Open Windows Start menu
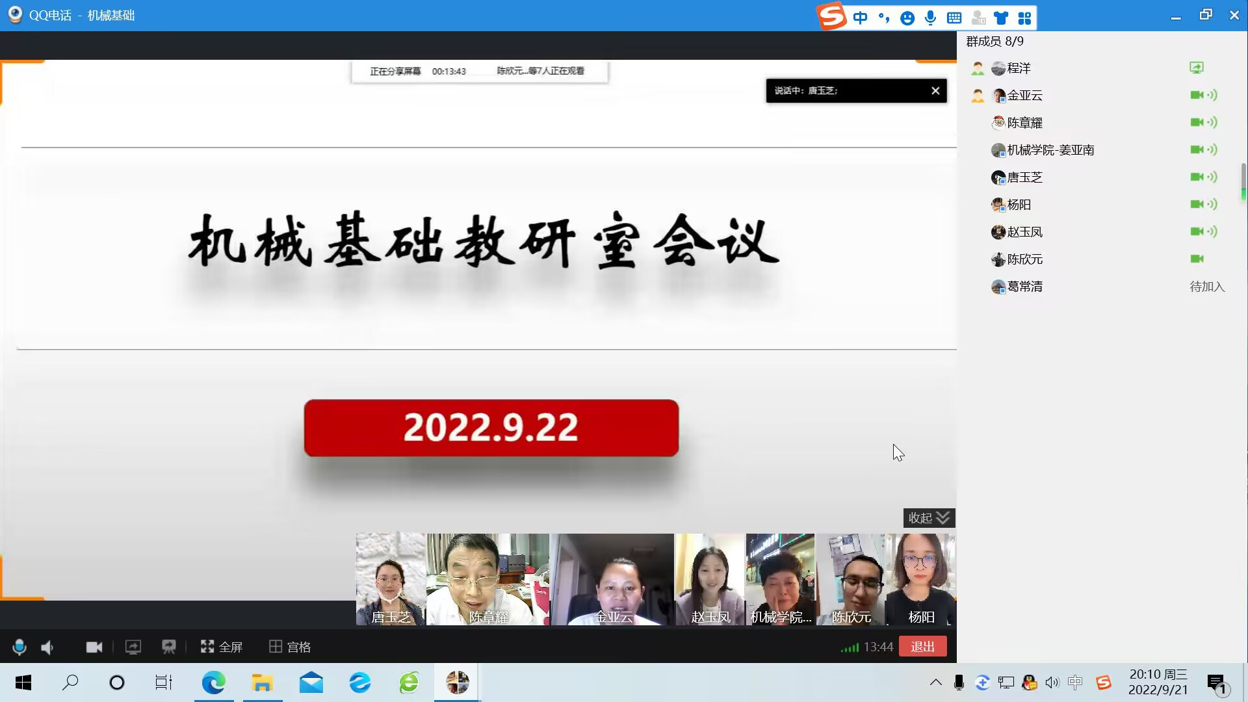Screen dimensions: 1248x702 (23, 682)
